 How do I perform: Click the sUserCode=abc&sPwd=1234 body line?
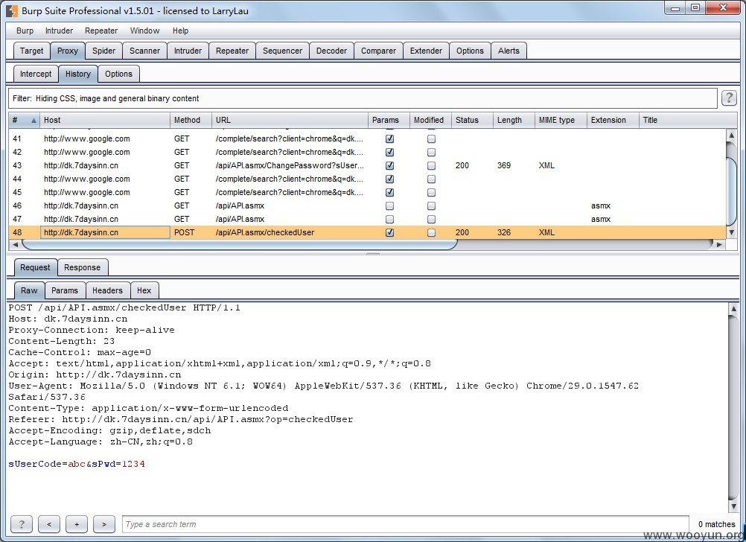[x=77, y=464]
